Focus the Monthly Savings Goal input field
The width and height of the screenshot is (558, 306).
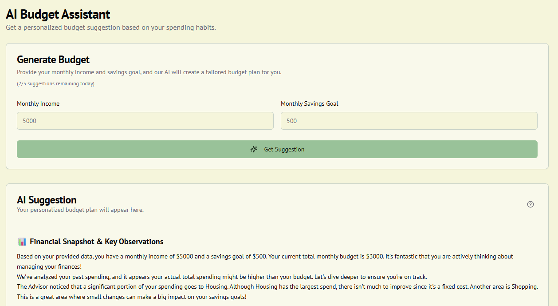point(409,121)
